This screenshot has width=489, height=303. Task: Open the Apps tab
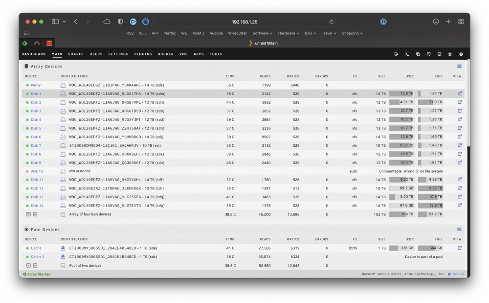point(199,54)
